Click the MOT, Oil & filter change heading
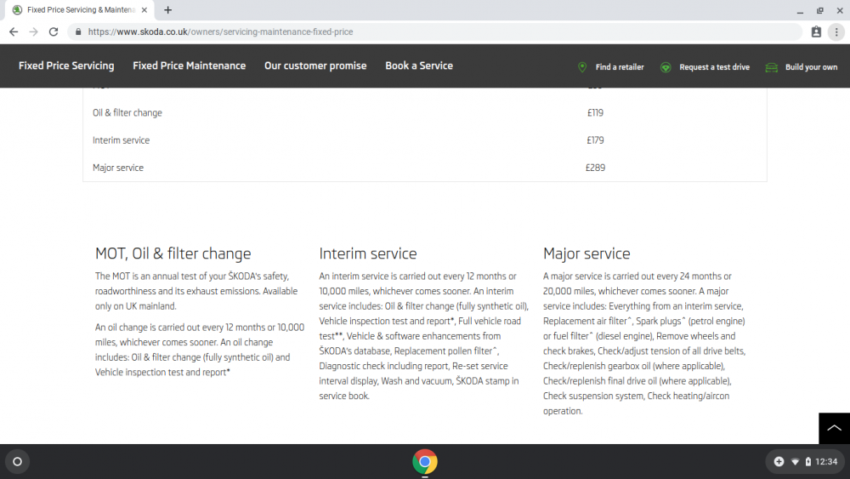This screenshot has width=850, height=479. [173, 254]
